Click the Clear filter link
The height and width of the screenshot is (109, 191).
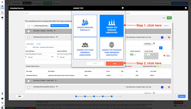click(164, 18)
